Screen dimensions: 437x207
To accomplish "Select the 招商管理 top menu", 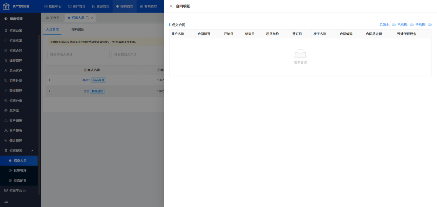I will [x=124, y=6].
